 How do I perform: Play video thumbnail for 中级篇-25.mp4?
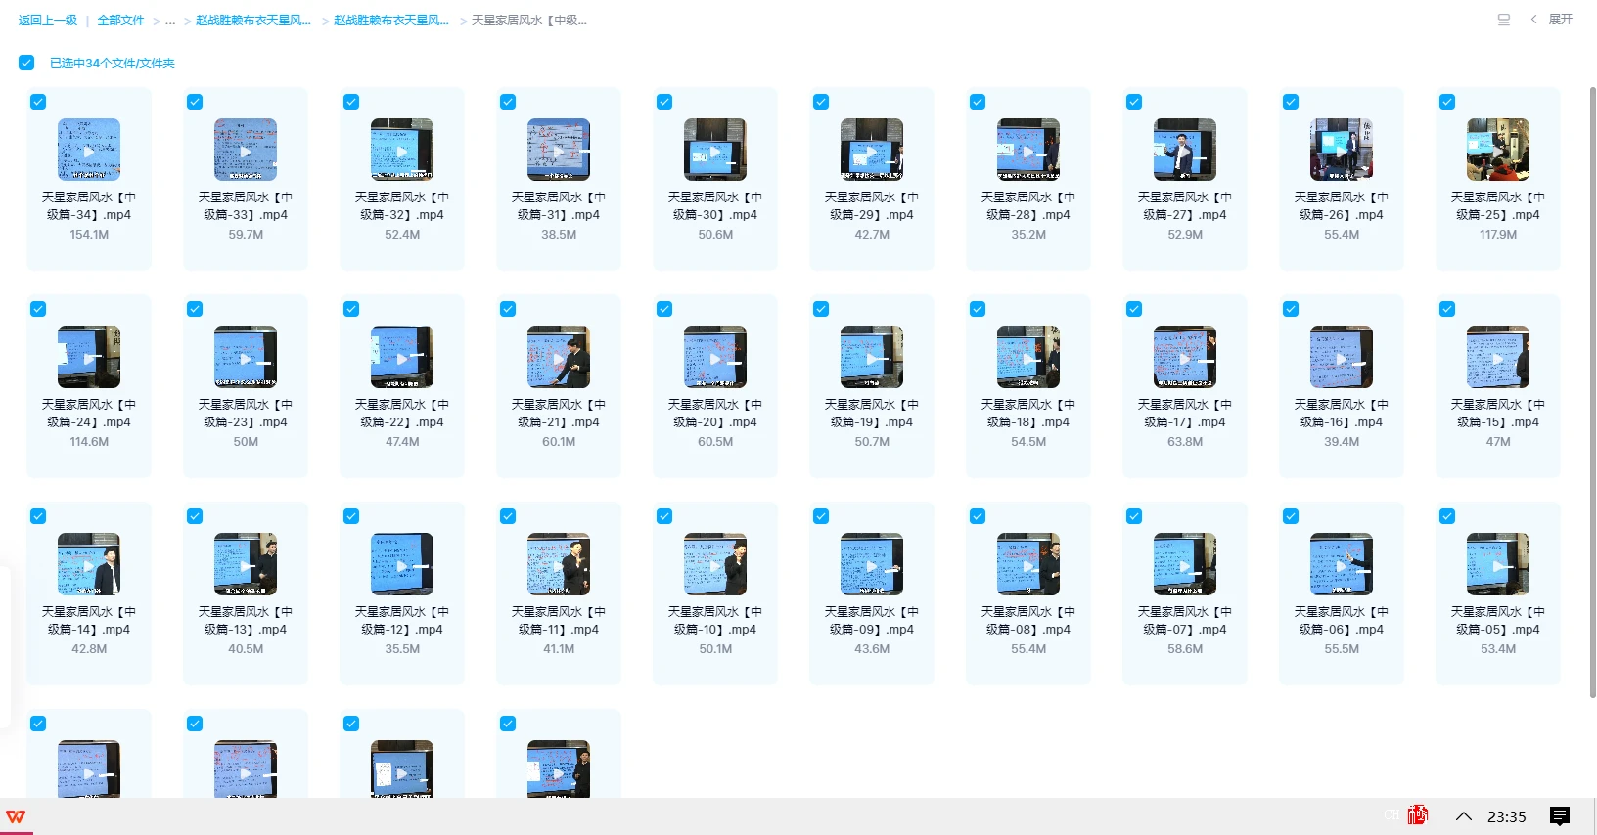pos(1497,150)
